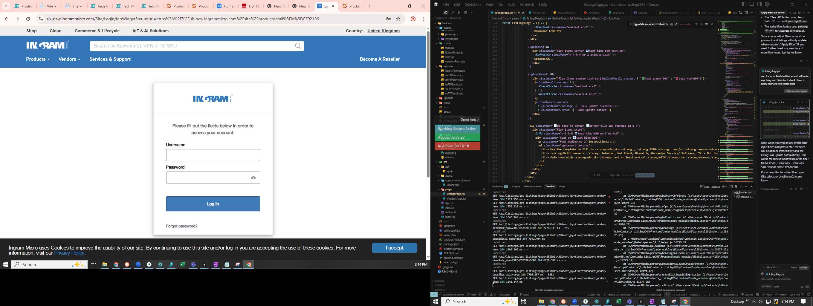
Task: Open File Explorer on the left taskbar
Action: point(105,264)
